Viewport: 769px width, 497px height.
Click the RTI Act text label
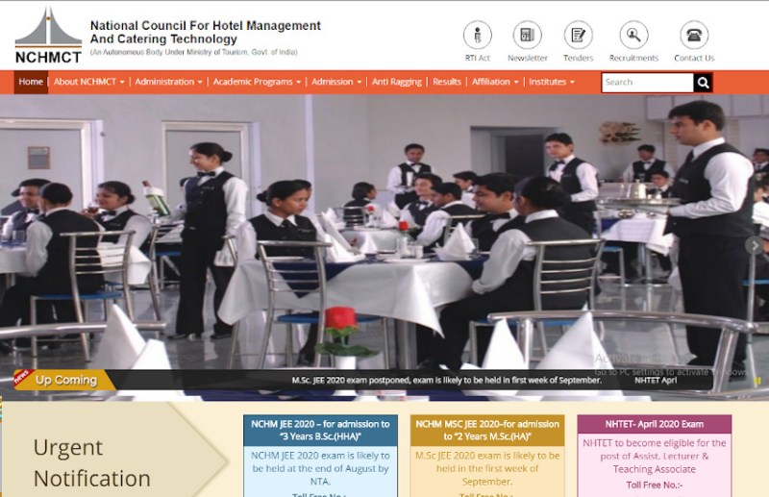[477, 58]
